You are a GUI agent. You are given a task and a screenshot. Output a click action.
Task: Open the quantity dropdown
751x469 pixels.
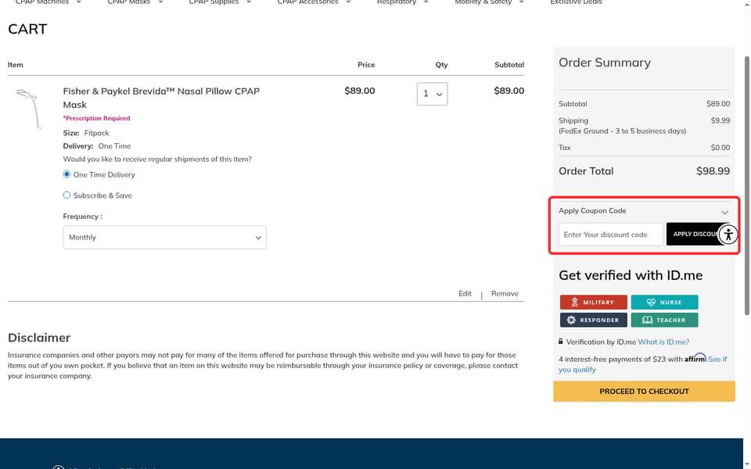pyautogui.click(x=432, y=95)
